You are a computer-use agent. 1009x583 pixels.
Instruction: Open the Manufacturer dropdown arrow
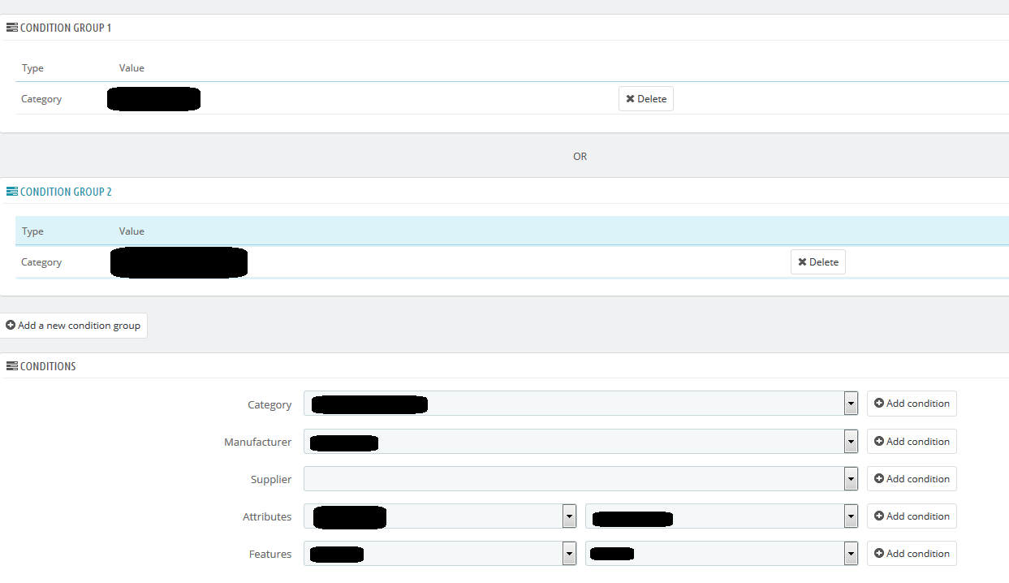[851, 442]
